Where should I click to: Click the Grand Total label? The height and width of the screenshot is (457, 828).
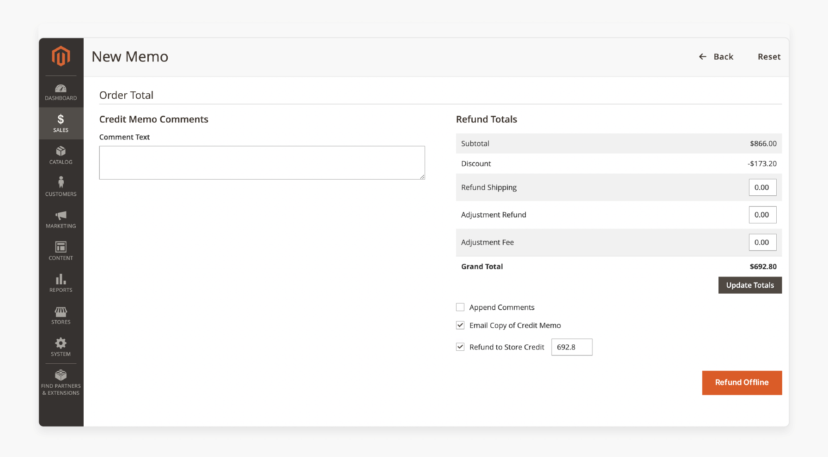[x=482, y=266]
